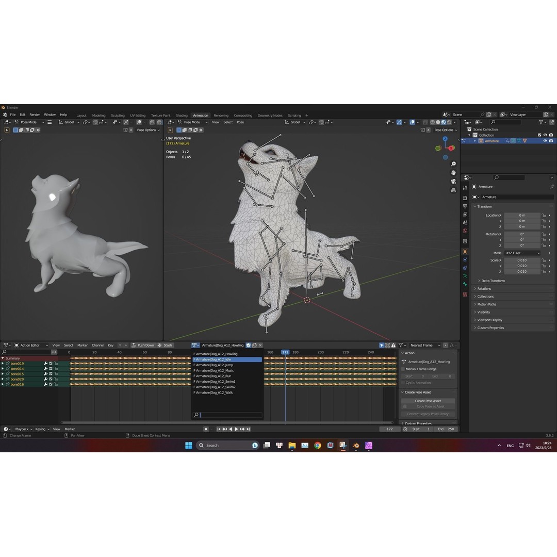
Task: Click the Windows Start button
Action: 189,446
